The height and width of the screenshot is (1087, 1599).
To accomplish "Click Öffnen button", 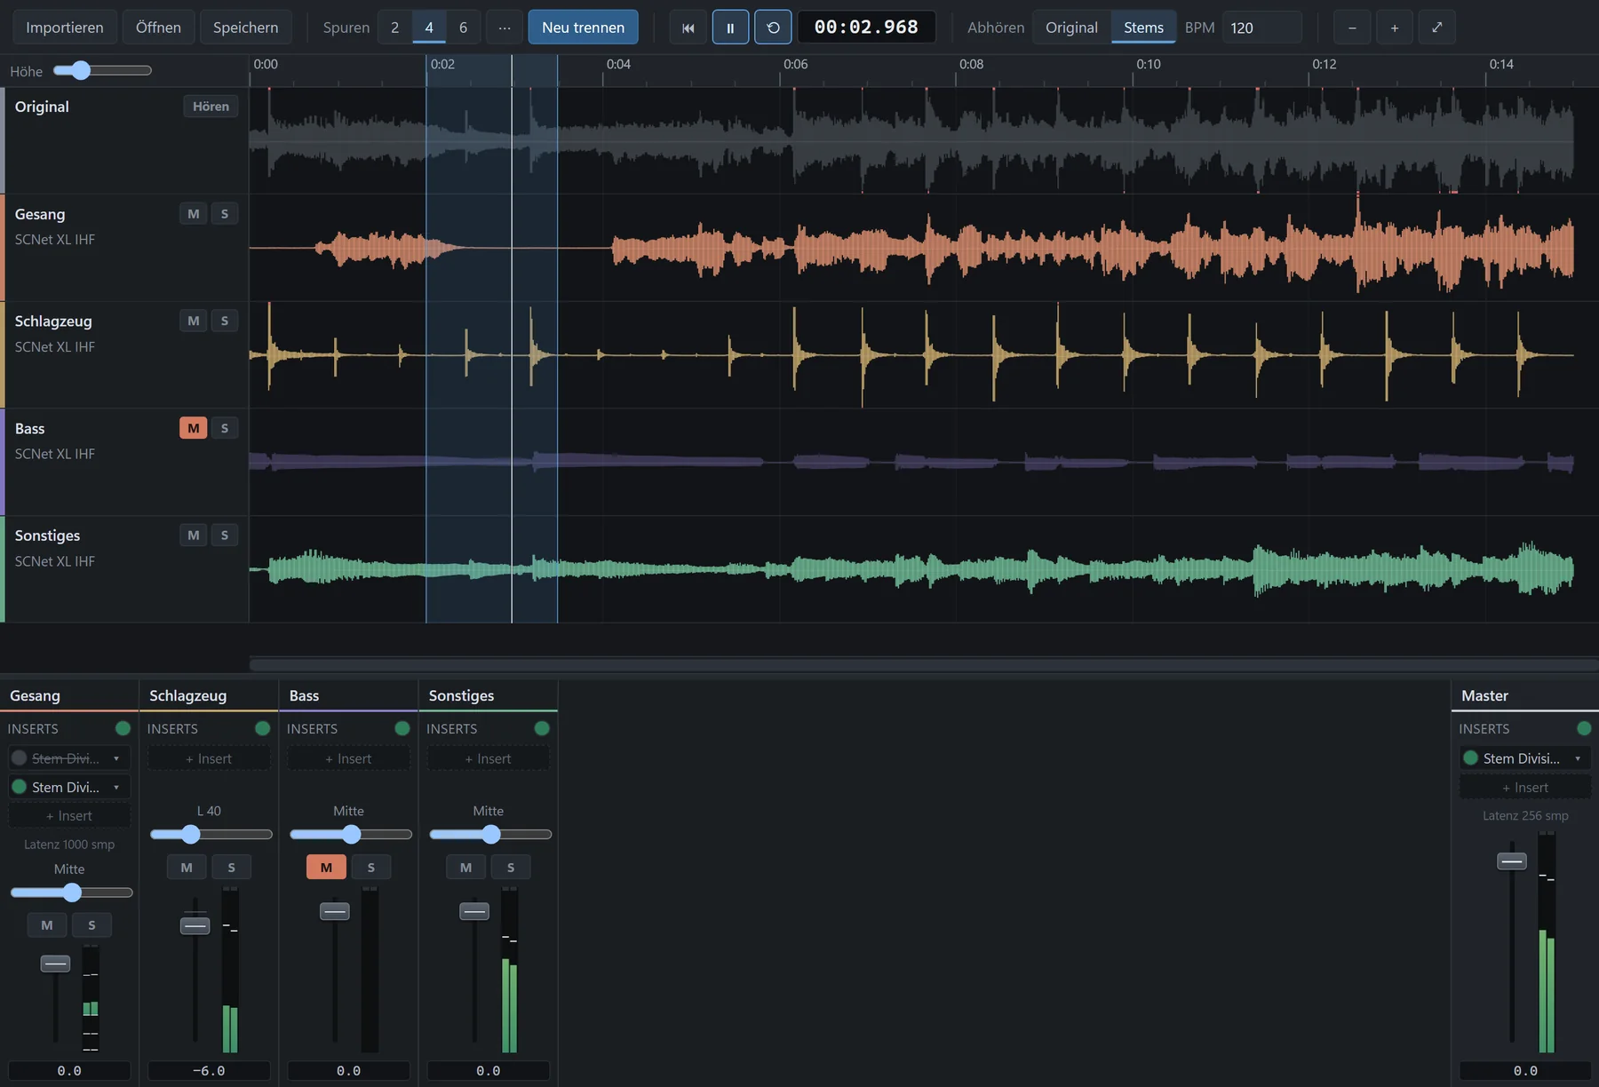I will pyautogui.click(x=158, y=28).
